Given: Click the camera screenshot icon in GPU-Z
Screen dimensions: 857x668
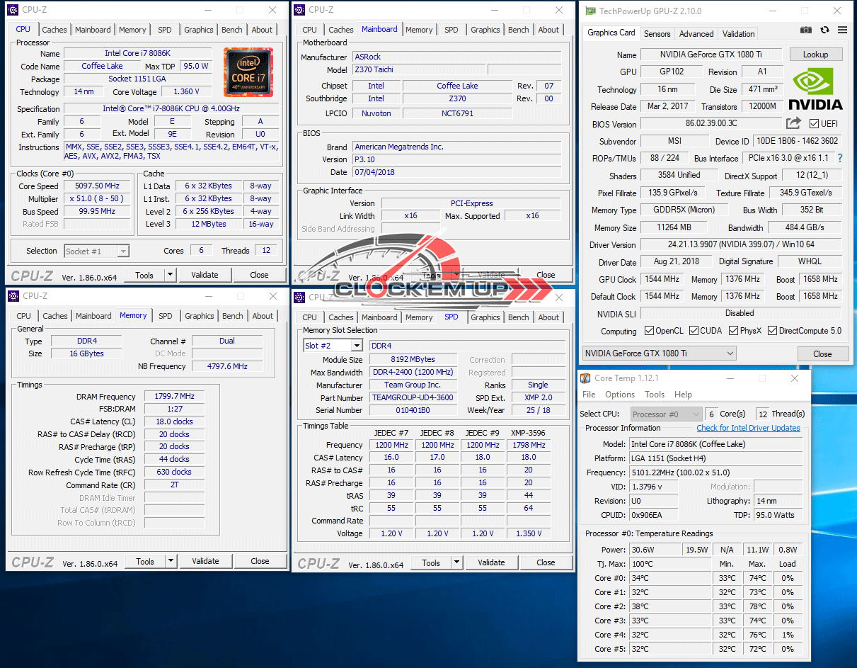Looking at the screenshot, I should pos(806,30).
